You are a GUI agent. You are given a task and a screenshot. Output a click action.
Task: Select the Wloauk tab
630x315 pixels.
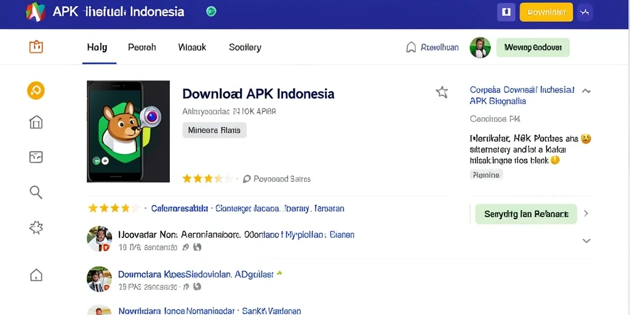tap(192, 47)
